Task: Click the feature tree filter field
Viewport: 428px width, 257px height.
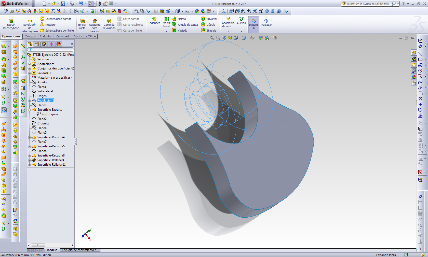Action: pyautogui.click(x=51, y=49)
